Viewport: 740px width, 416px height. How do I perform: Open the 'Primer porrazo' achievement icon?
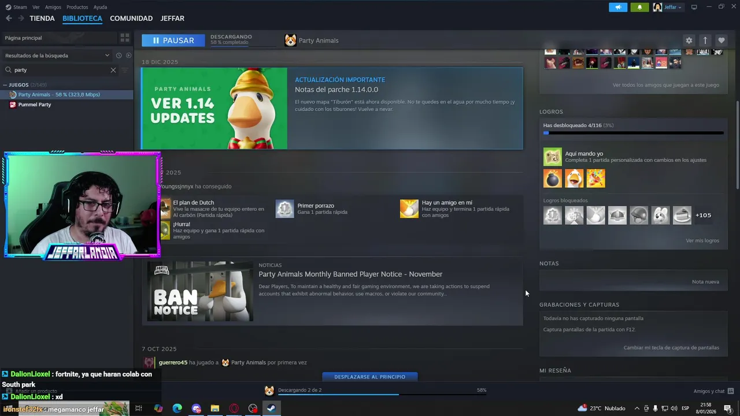284,209
